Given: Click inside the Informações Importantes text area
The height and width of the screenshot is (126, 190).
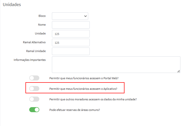Looking at the screenshot, I should click(x=116, y=64).
